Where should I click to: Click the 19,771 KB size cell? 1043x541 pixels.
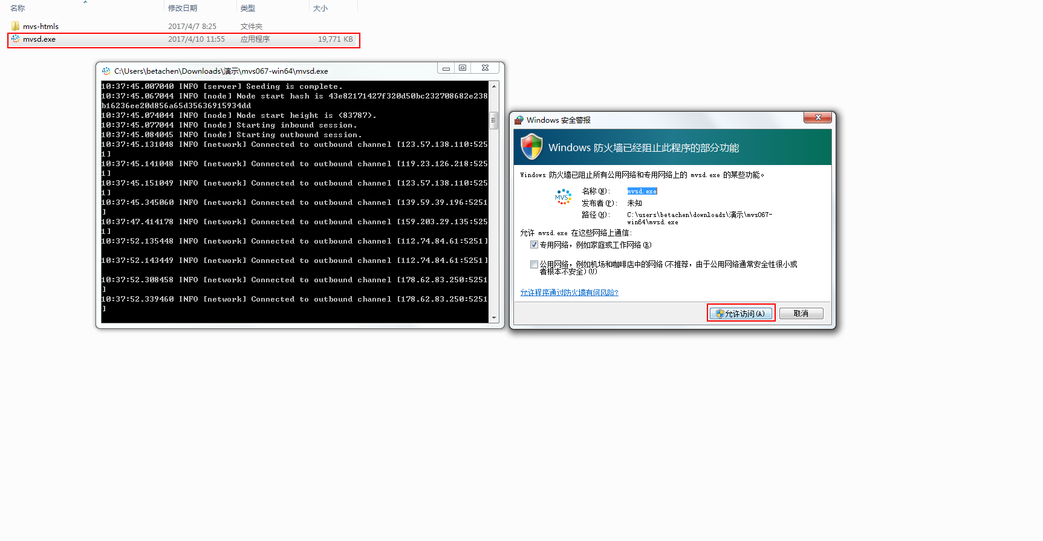336,39
